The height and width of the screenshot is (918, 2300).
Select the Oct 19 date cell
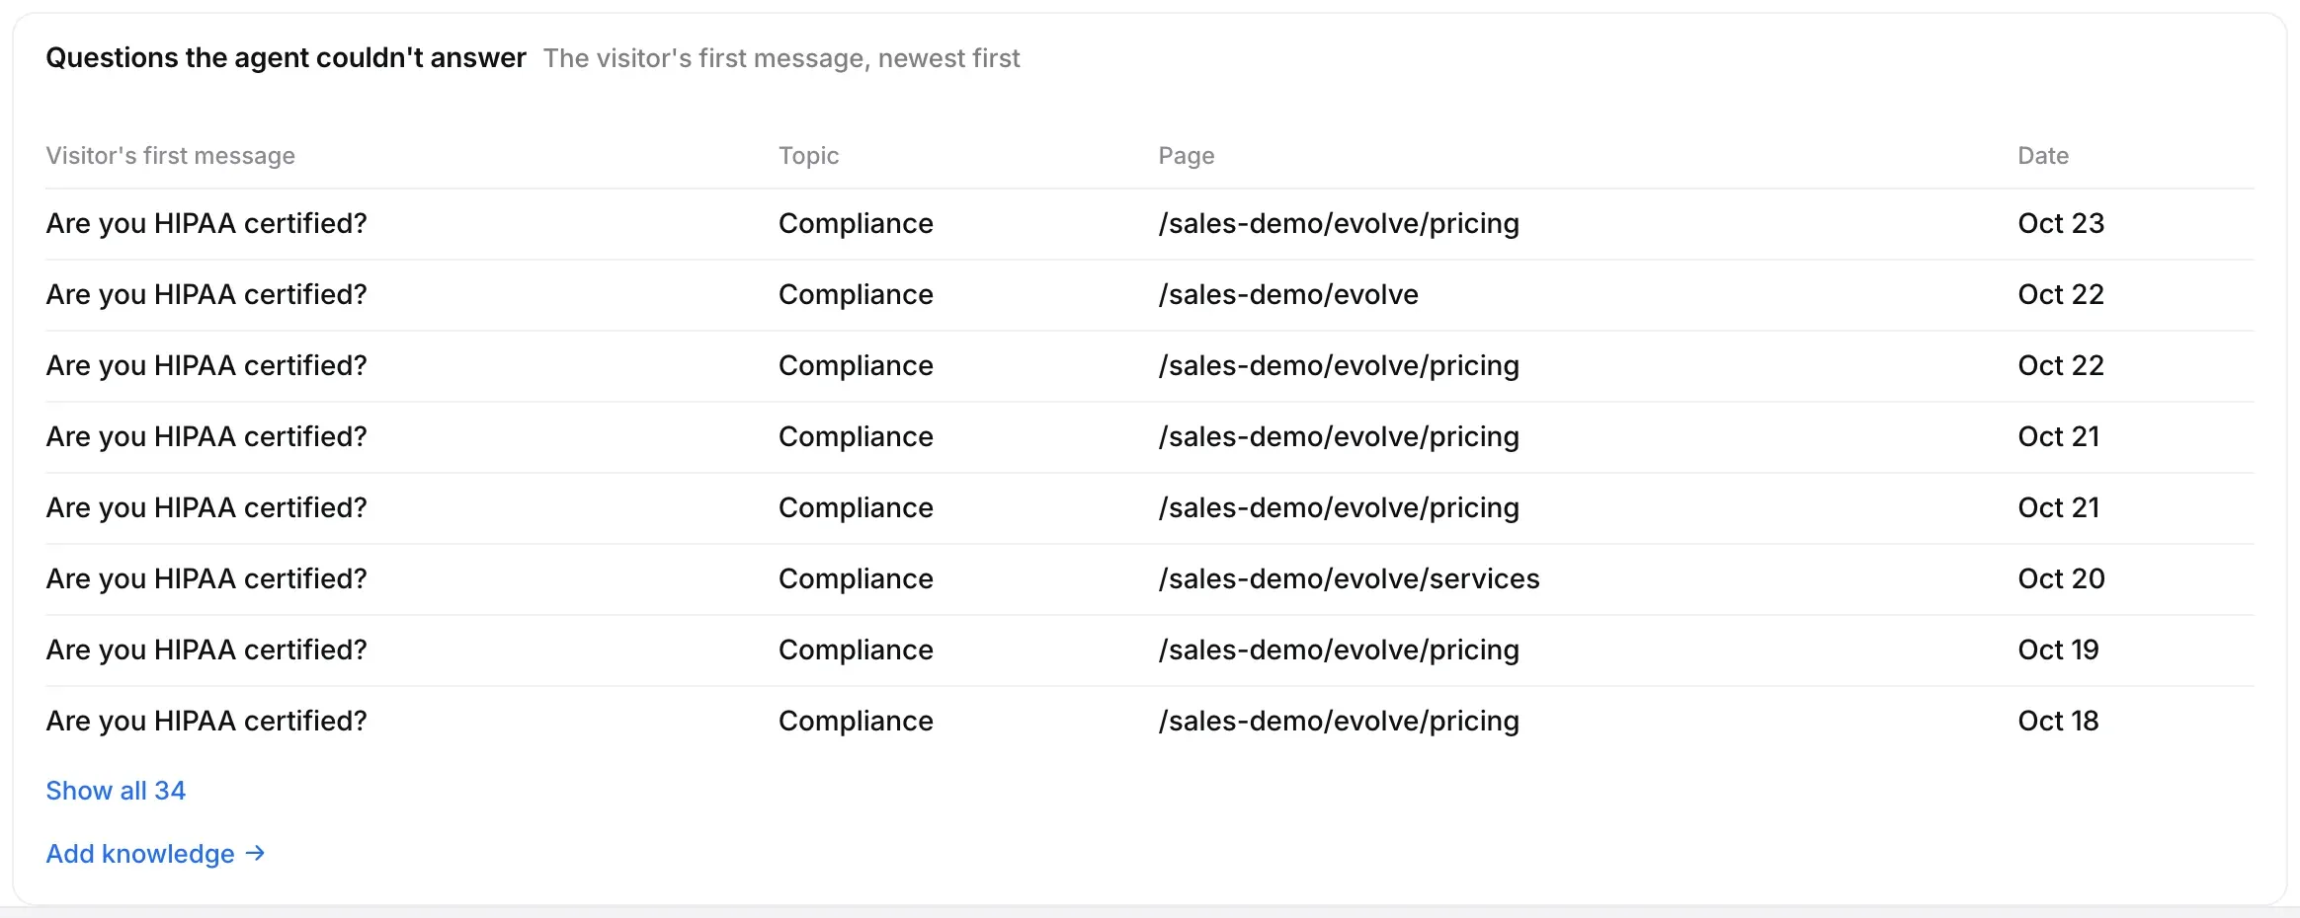2058,650
